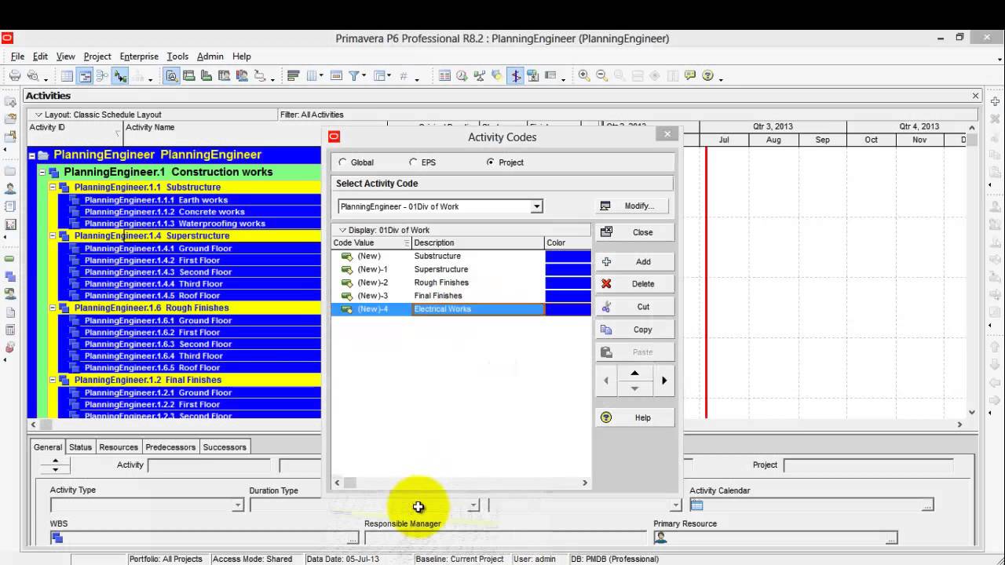Click the Schedule clock icon in the toolbar
This screenshot has width=1005, height=565.
(x=462, y=76)
